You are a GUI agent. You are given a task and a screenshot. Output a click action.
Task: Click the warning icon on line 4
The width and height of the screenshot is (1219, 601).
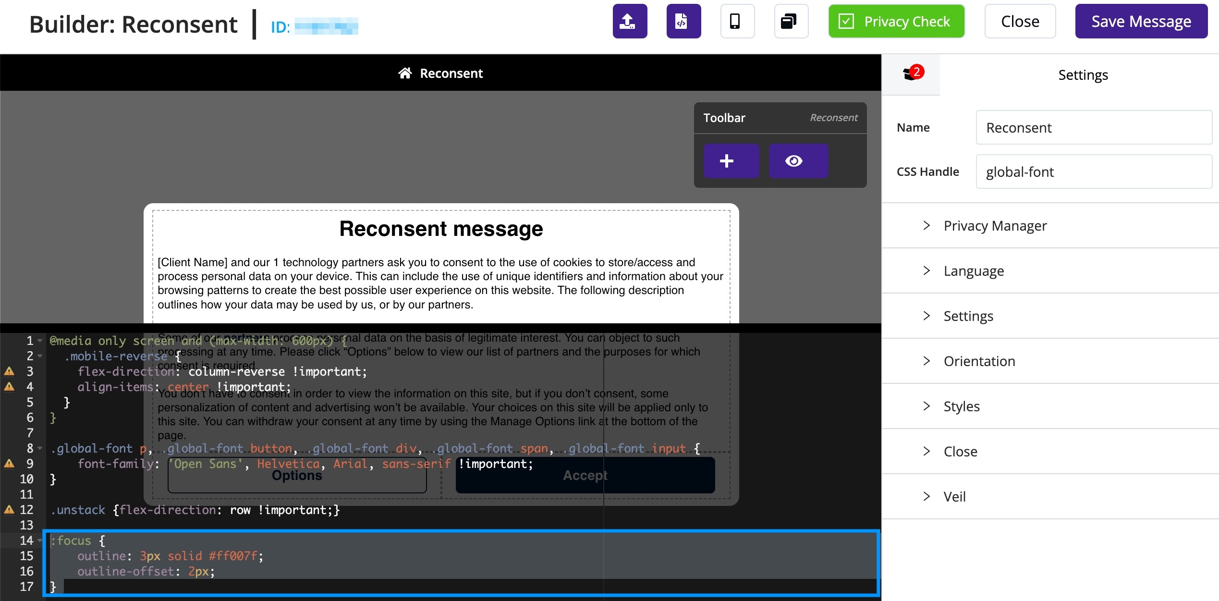(9, 387)
